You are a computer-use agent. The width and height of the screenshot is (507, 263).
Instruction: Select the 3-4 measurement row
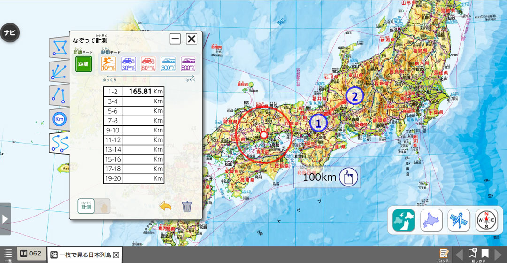[133, 101]
